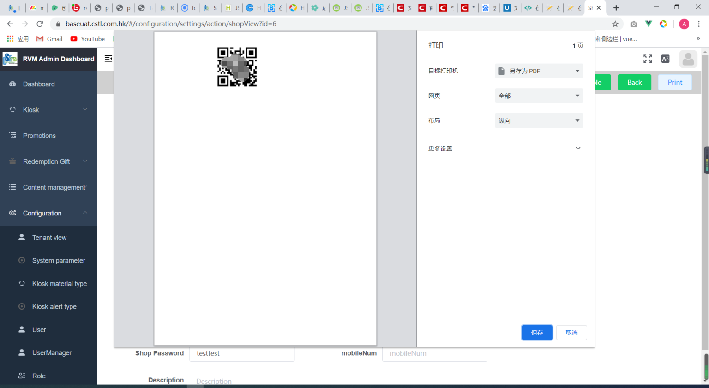Image resolution: width=709 pixels, height=388 pixels.
Task: Open Kiosk material type menu item
Action: tap(48, 284)
